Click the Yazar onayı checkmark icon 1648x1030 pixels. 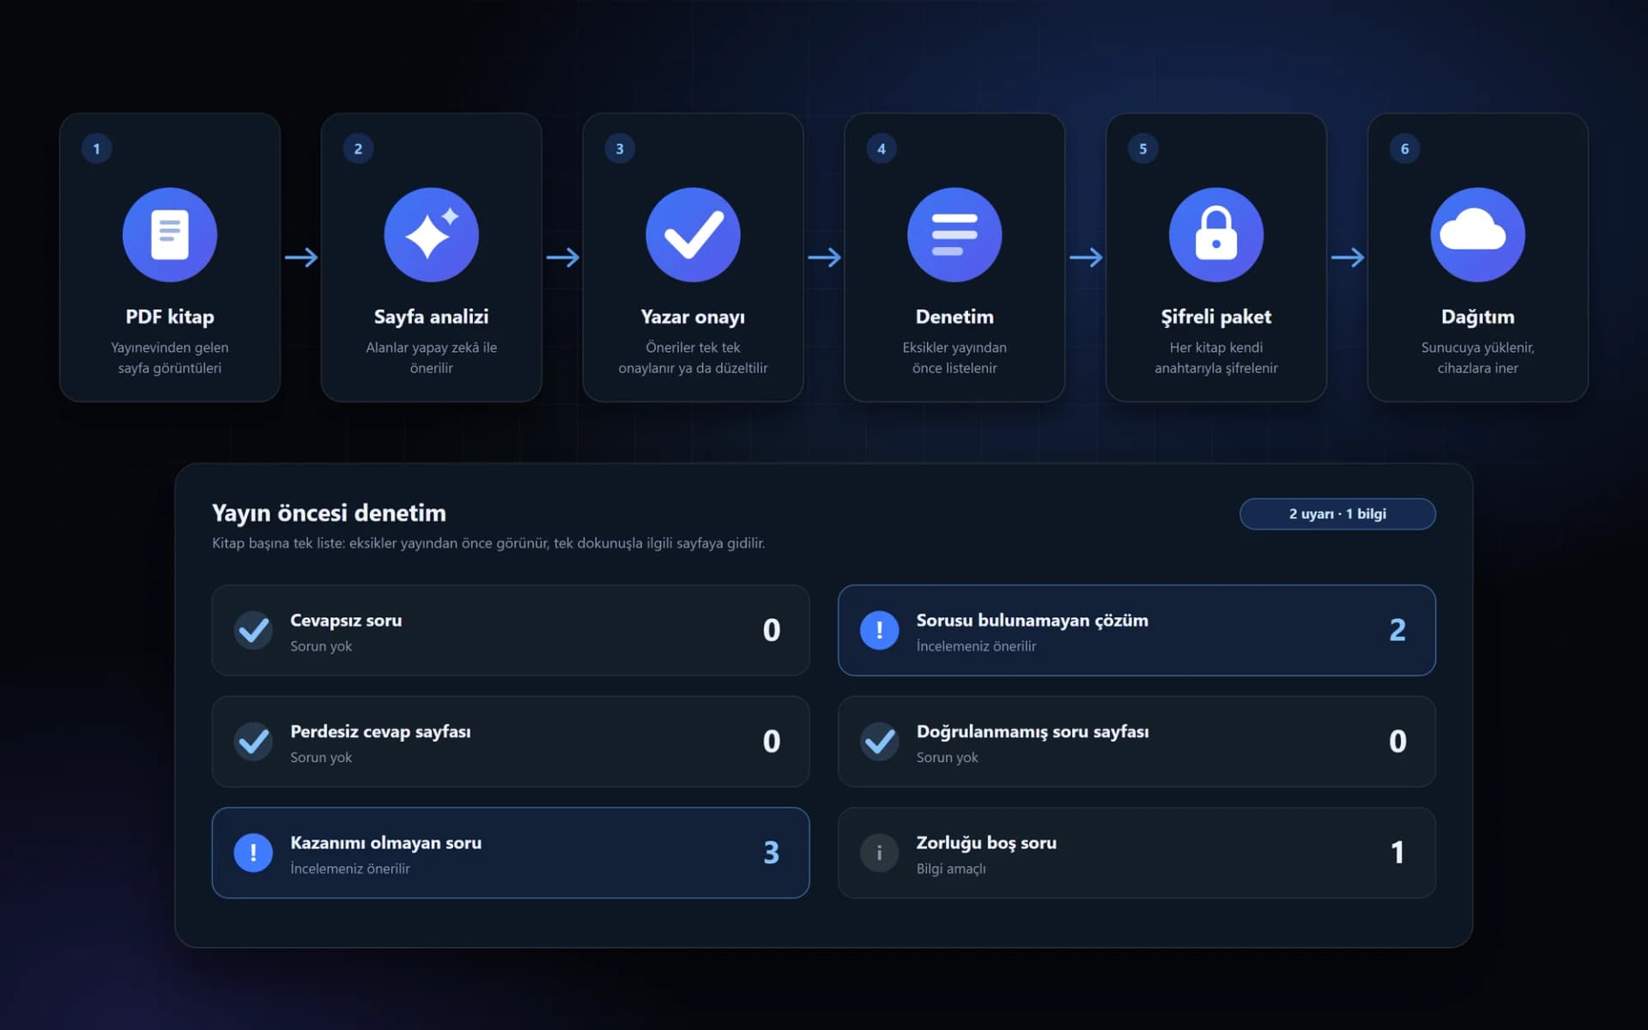693,234
